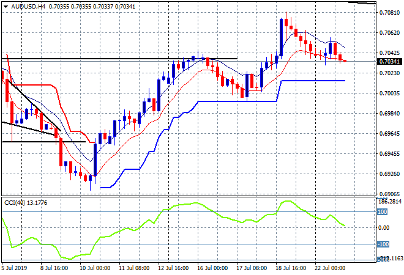Viewport: 404px width, 275px height.
Task: Click the 11 Jul 08:00 time label
Action: point(134,268)
